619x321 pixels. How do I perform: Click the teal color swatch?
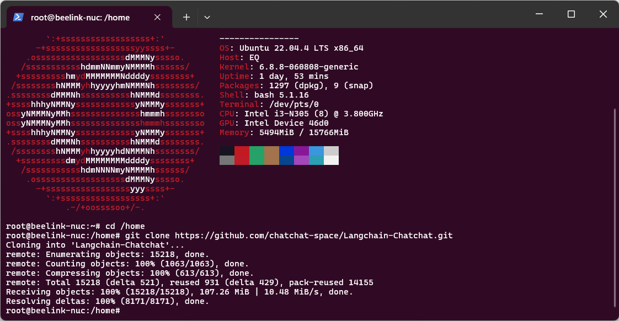tap(316, 160)
